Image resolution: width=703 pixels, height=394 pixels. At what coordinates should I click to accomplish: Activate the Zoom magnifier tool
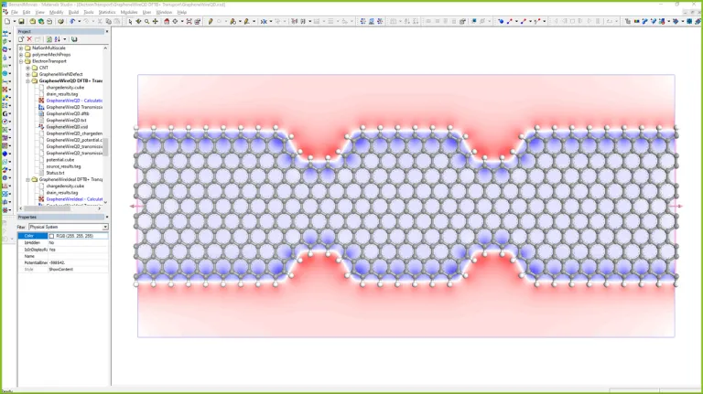(x=146, y=21)
